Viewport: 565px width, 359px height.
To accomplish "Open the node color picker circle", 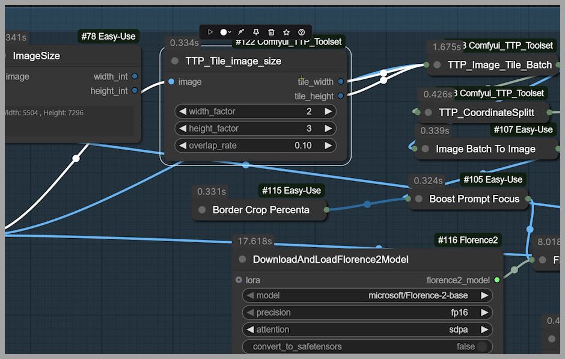I will tap(224, 32).
